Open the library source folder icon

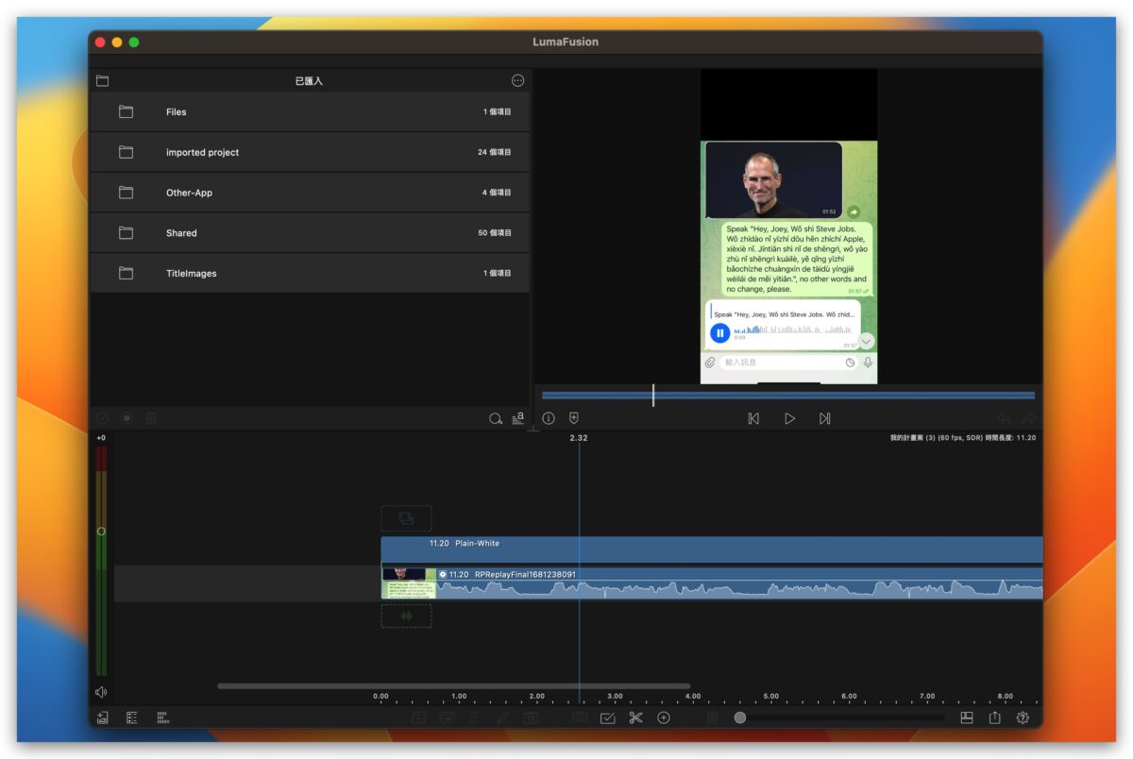coord(102,81)
